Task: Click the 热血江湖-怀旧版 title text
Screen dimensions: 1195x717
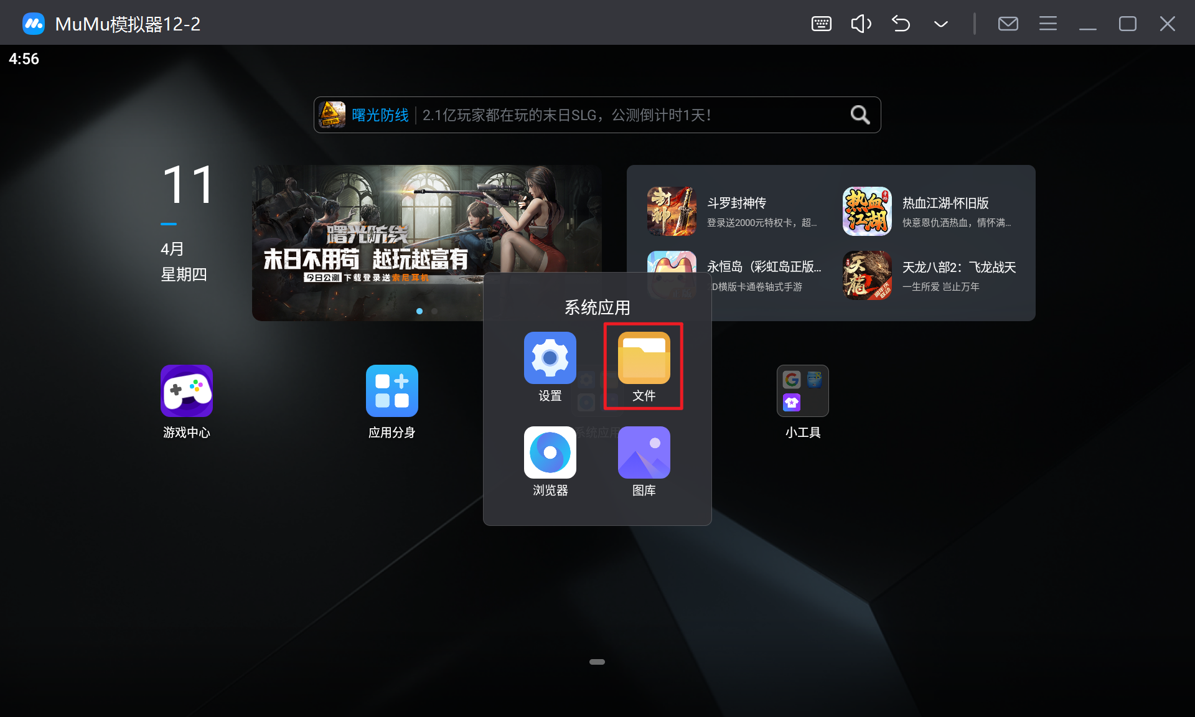Action: [x=945, y=203]
